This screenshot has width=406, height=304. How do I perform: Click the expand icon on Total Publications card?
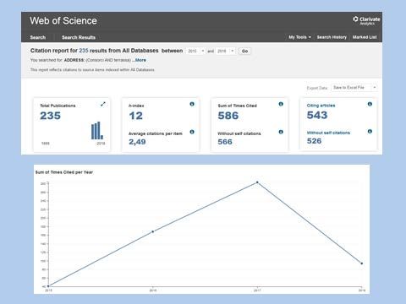(103, 104)
